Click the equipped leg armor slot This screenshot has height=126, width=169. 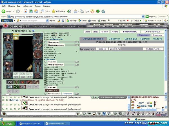[38, 66]
